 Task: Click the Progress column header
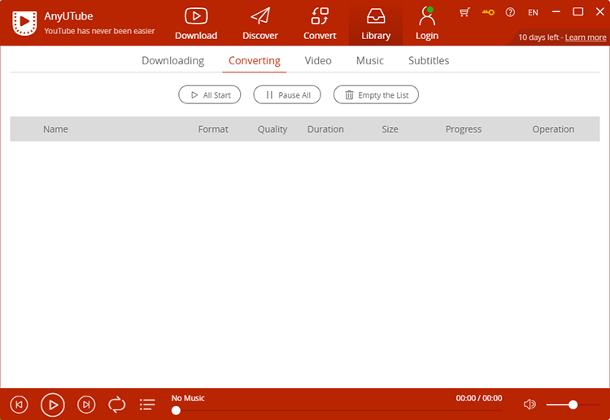(464, 129)
